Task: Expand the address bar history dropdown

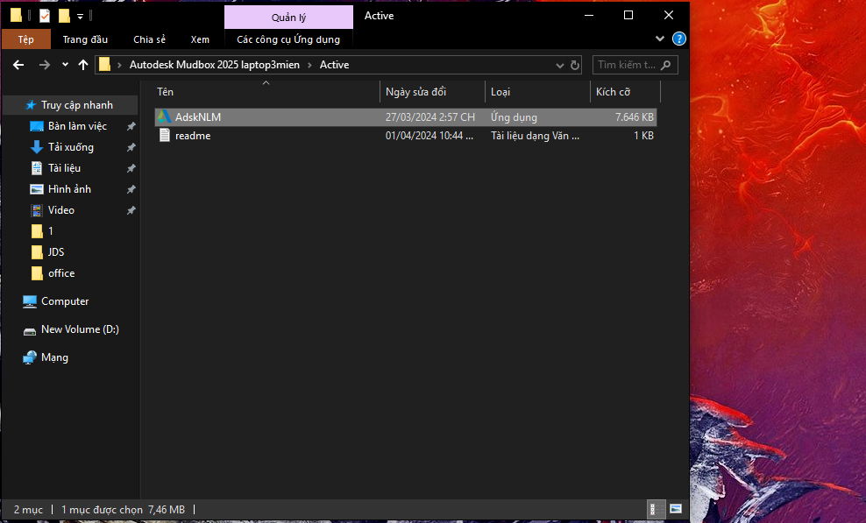Action: tap(560, 65)
